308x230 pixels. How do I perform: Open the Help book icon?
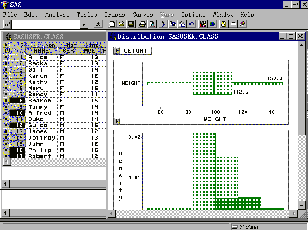coord(243,24)
